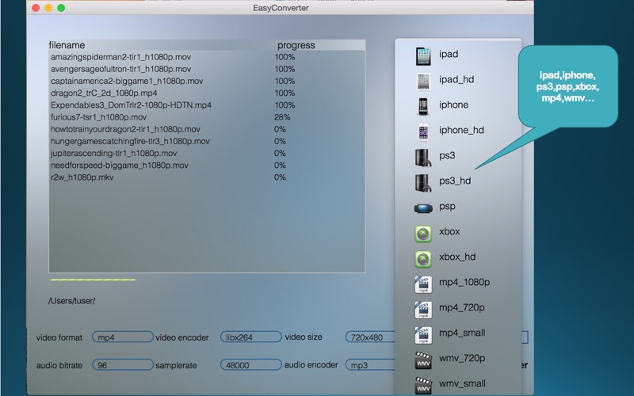Select furious7-tsr1_h1080p.mov row
Viewport: 634px width, 396px height.
click(207, 117)
